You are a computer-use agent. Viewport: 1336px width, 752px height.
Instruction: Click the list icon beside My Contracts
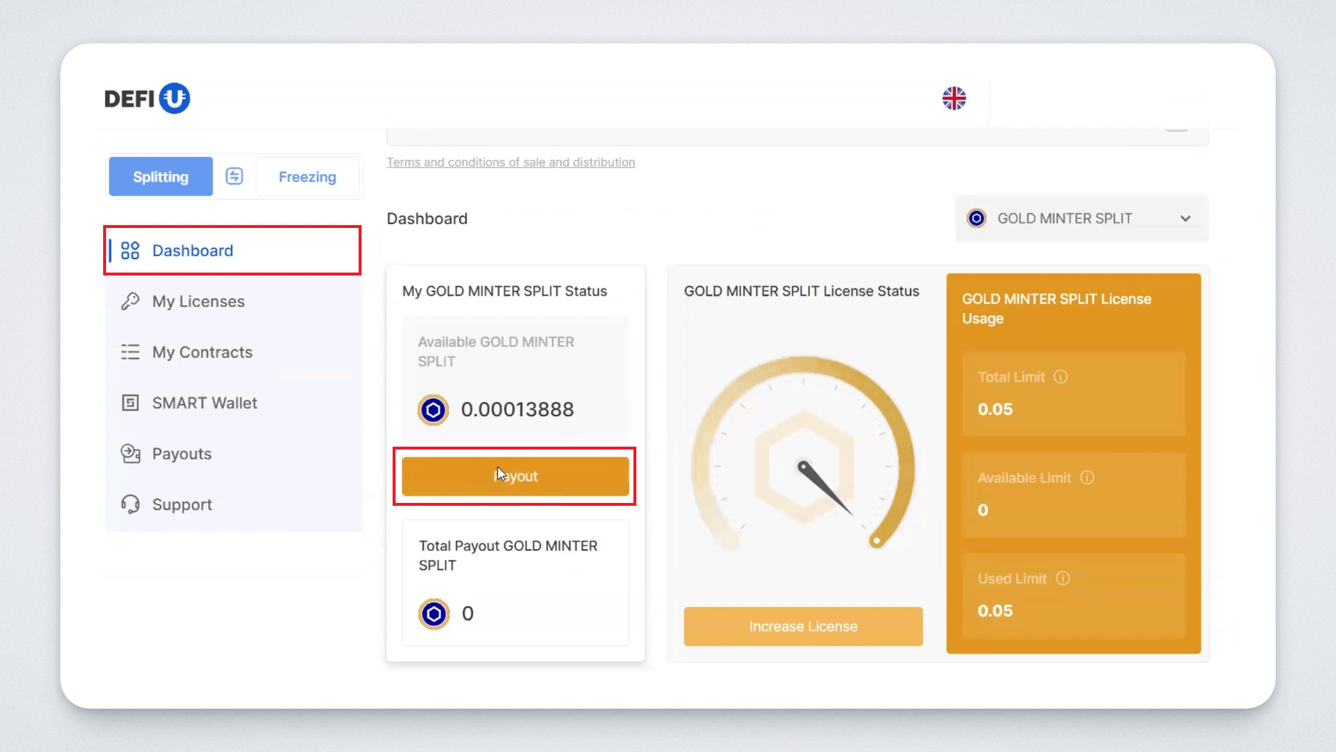[130, 352]
